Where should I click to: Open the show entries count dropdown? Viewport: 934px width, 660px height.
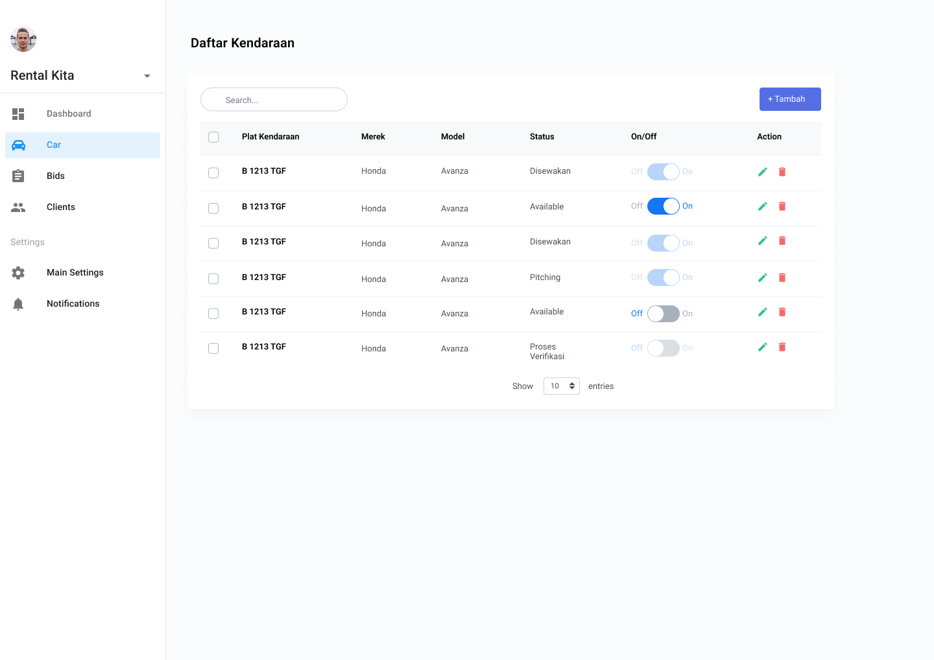click(562, 386)
